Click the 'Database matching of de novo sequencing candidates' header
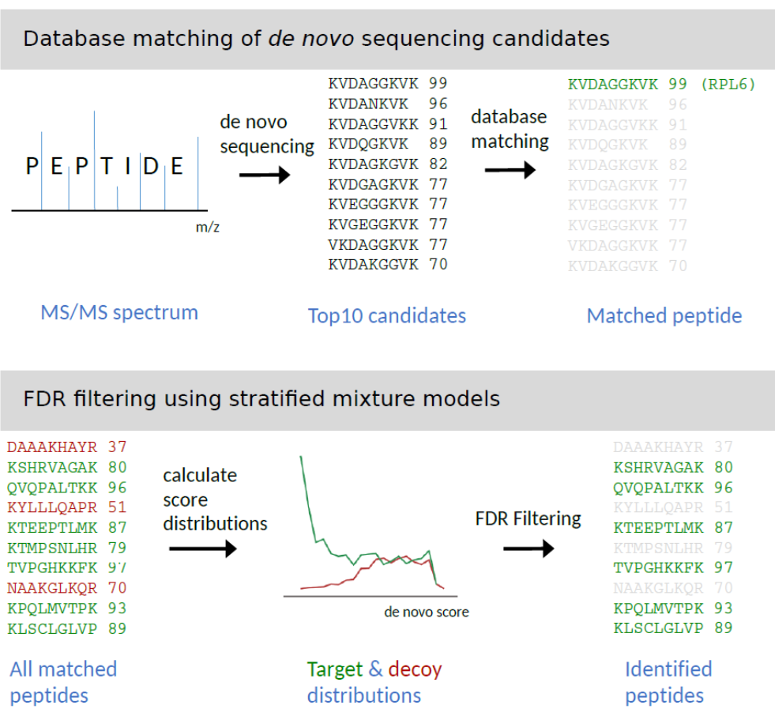Screen dimensions: 775x720 316,38
